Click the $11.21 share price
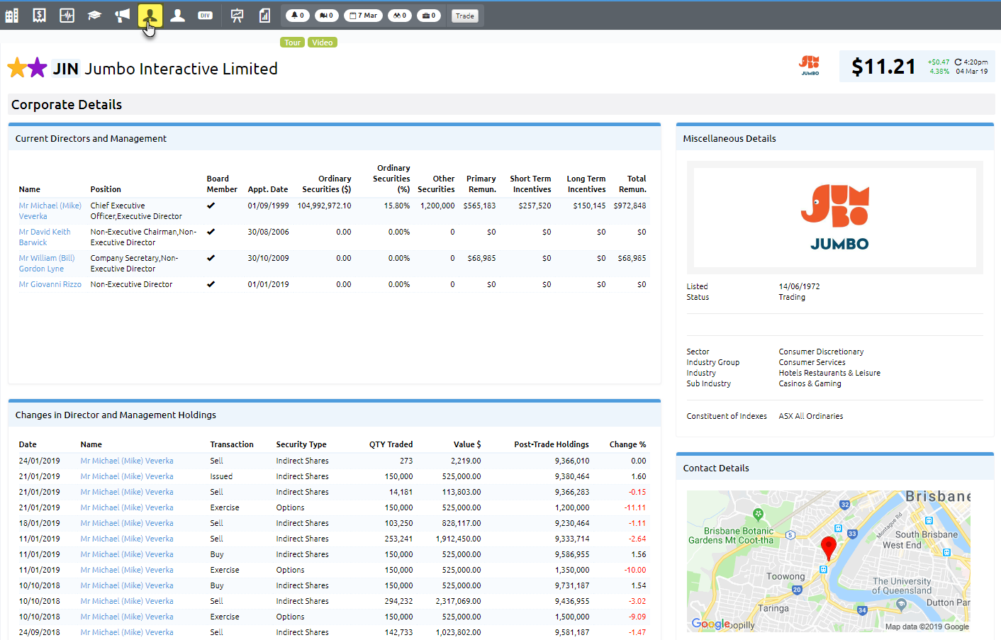This screenshot has width=1001, height=640. click(883, 67)
